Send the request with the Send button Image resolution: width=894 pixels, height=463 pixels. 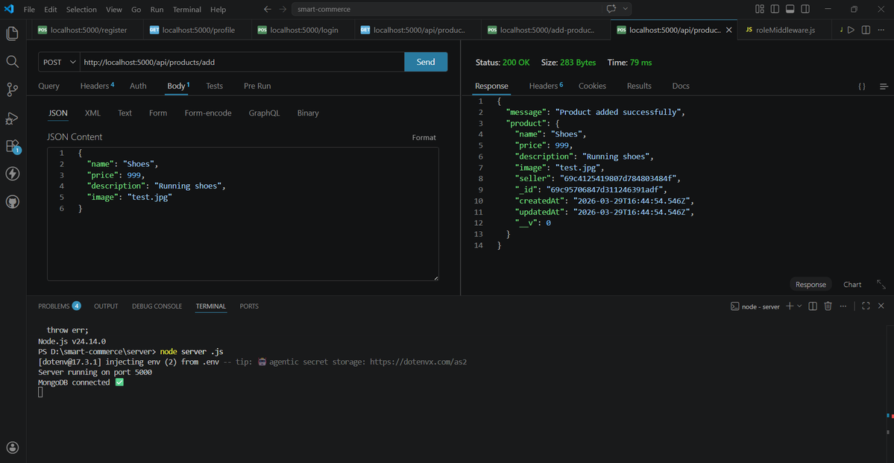point(426,62)
